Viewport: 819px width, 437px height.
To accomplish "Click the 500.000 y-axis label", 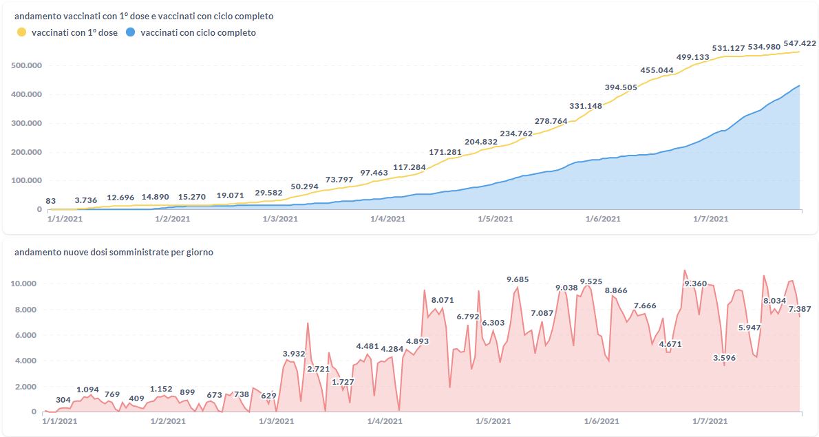I will pyautogui.click(x=27, y=65).
